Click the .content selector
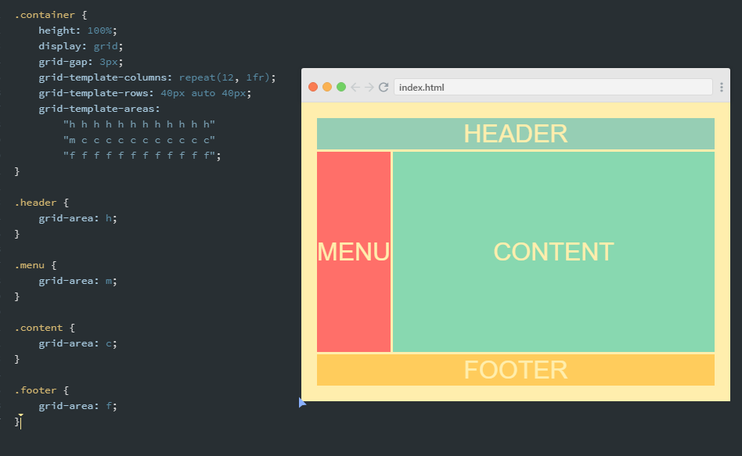742x456 pixels. click(38, 328)
